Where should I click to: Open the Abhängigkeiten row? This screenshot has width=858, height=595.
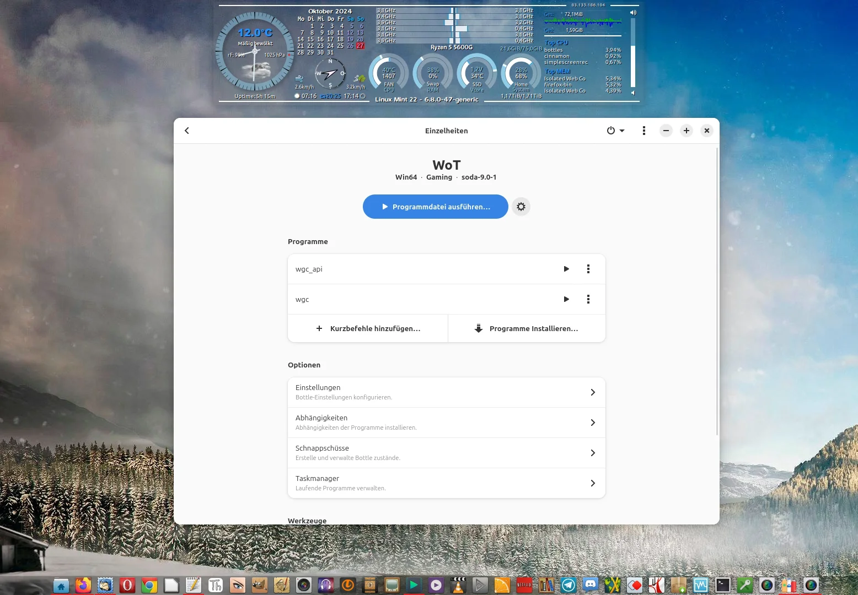[x=447, y=423]
